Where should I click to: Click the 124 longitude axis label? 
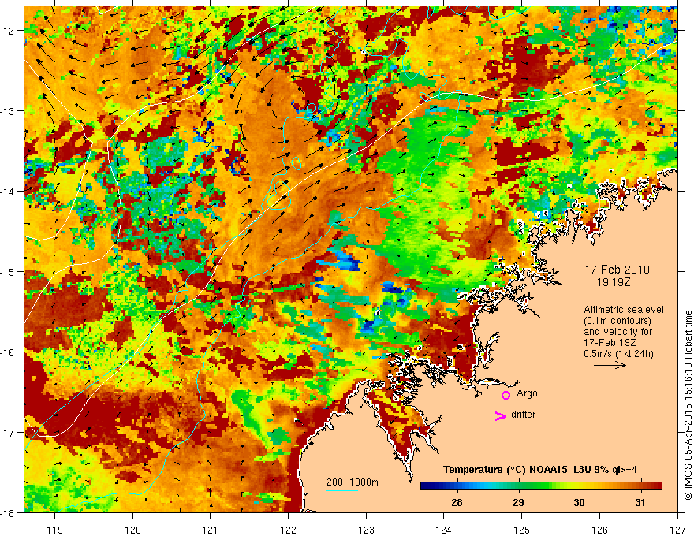(444, 530)
